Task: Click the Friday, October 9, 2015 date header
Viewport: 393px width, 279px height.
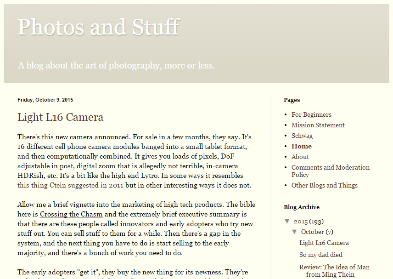Action: (x=45, y=100)
